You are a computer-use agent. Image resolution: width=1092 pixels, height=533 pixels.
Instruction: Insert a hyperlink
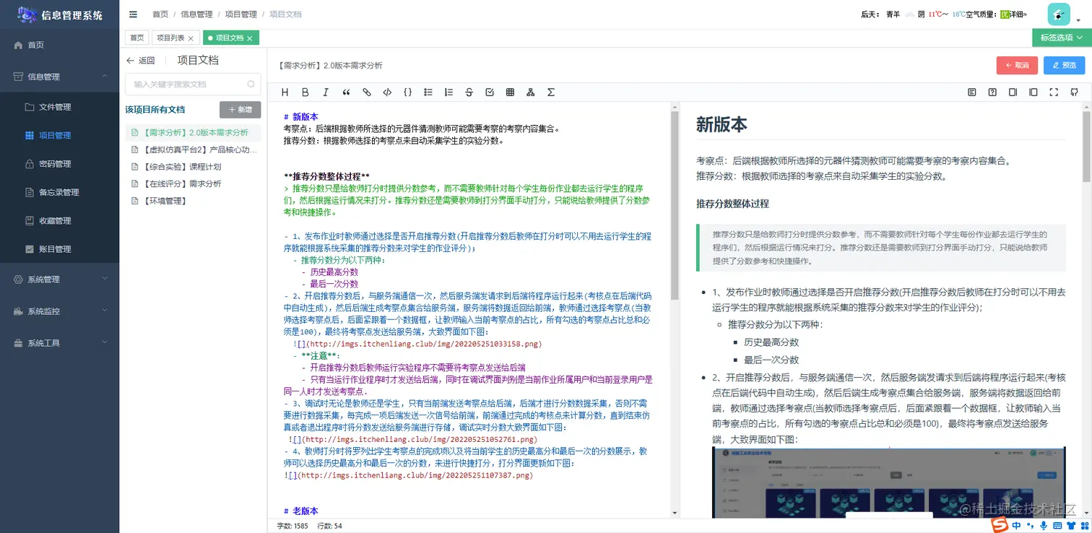pyautogui.click(x=365, y=92)
